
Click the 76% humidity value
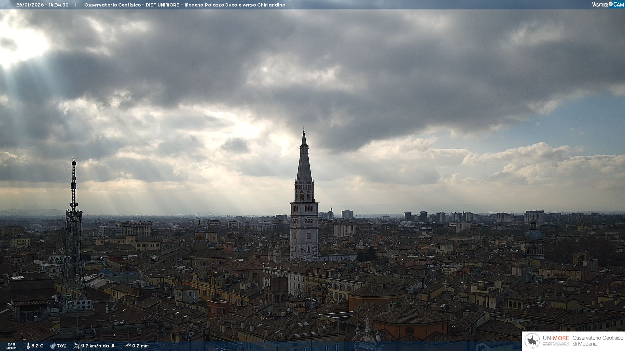pyautogui.click(x=62, y=346)
